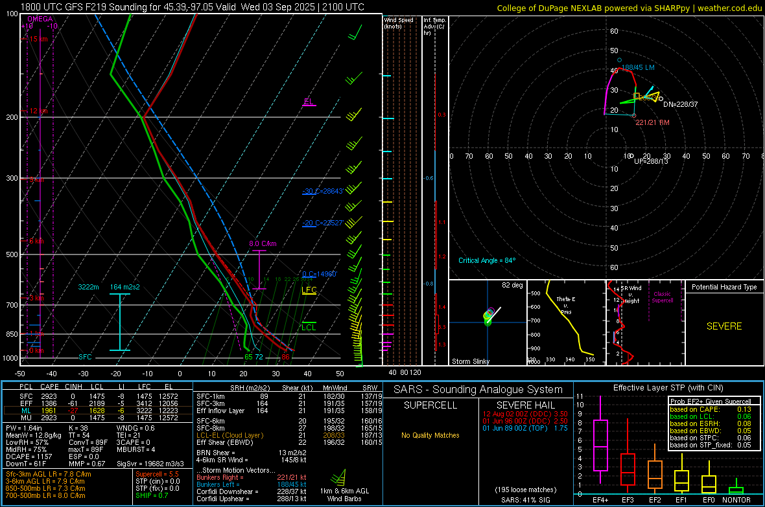The image size is (765, 507).
Task: Click the yellow "SEVERE" hazard type text
Action: click(x=724, y=326)
